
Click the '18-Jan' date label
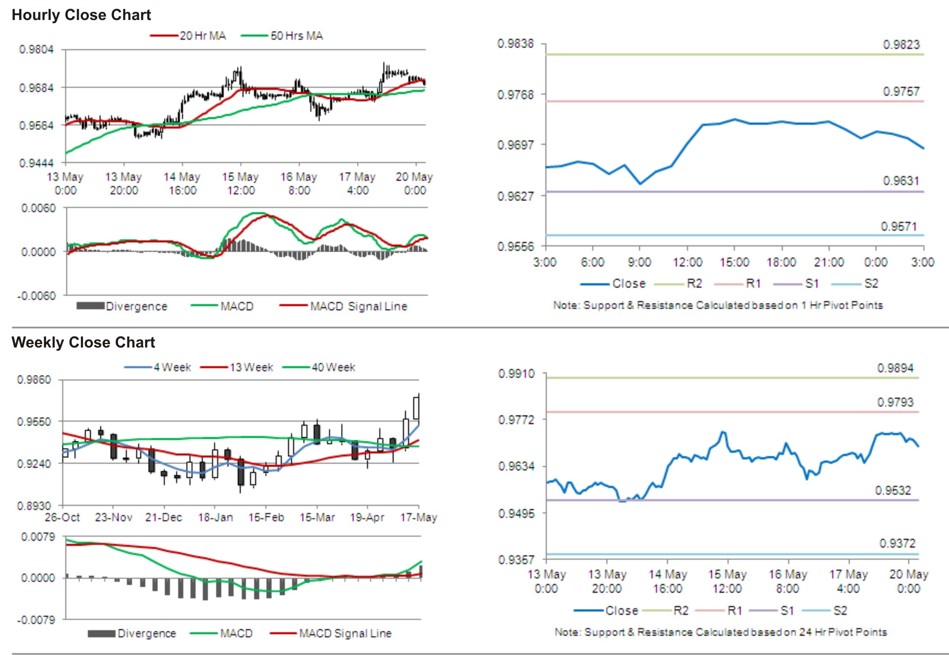[x=215, y=517]
